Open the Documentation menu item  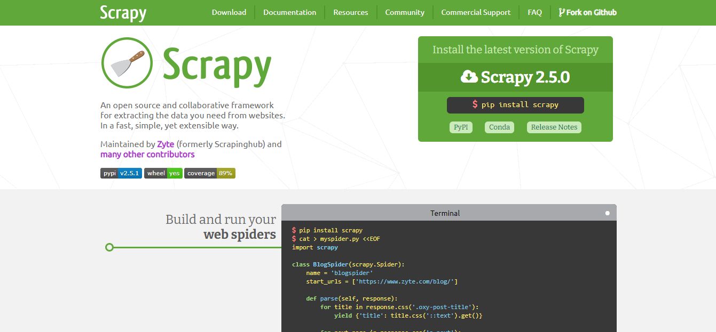(x=289, y=12)
